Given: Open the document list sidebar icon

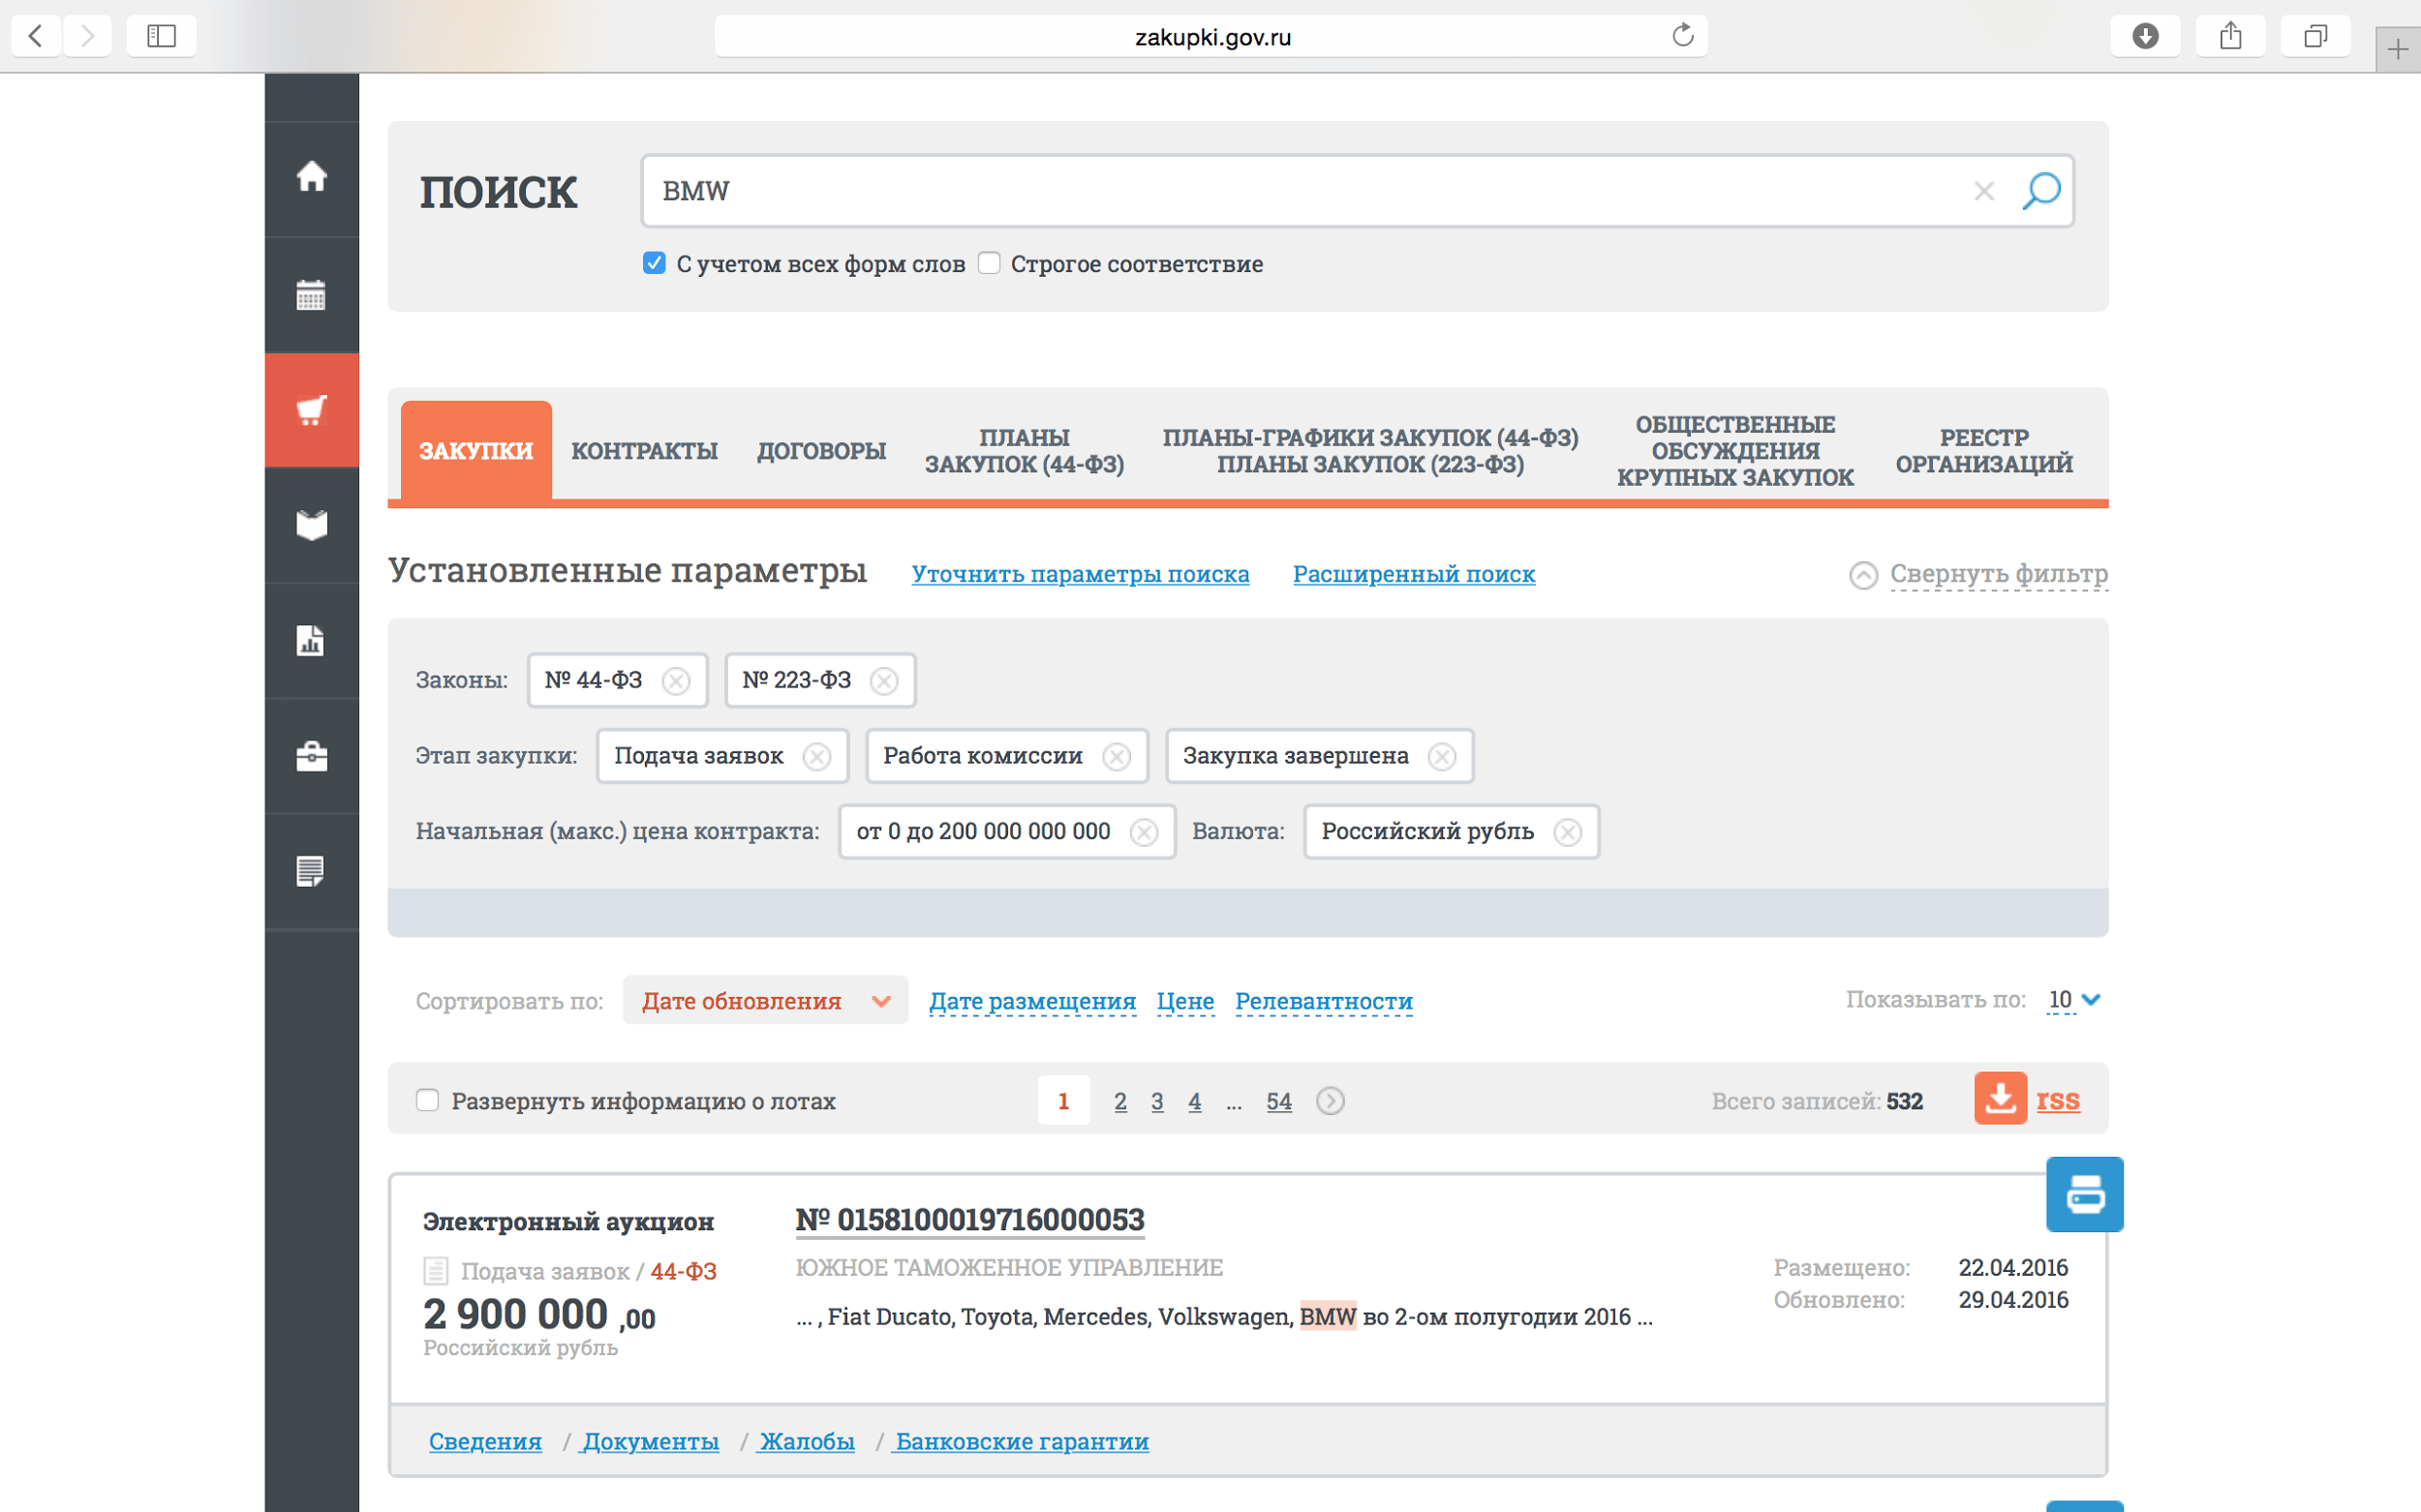Looking at the screenshot, I should point(311,871).
